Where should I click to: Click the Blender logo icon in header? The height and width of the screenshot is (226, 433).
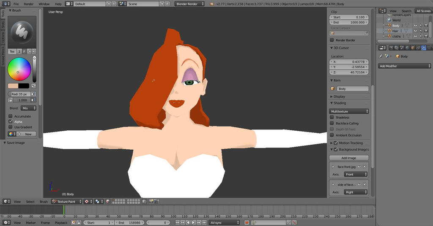[211, 4]
